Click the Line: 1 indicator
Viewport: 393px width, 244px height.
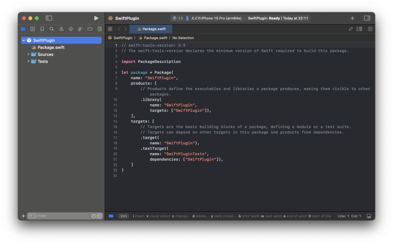click(343, 216)
